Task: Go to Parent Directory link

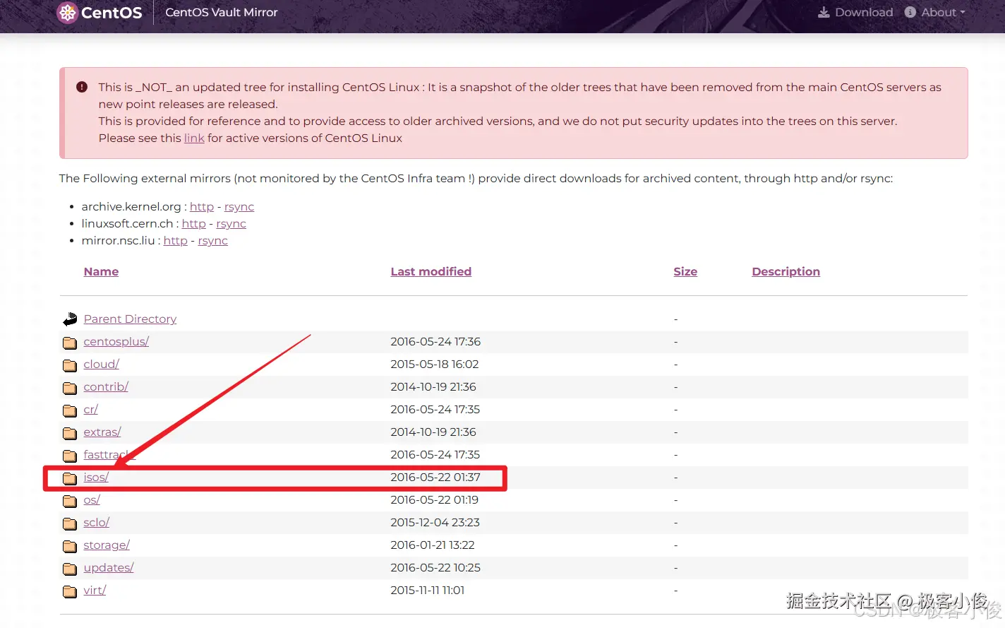Action: tap(130, 319)
